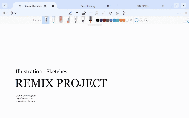
Task: Close the M_-_Remix-Sketches_O_ tab
Action: click(53, 6)
